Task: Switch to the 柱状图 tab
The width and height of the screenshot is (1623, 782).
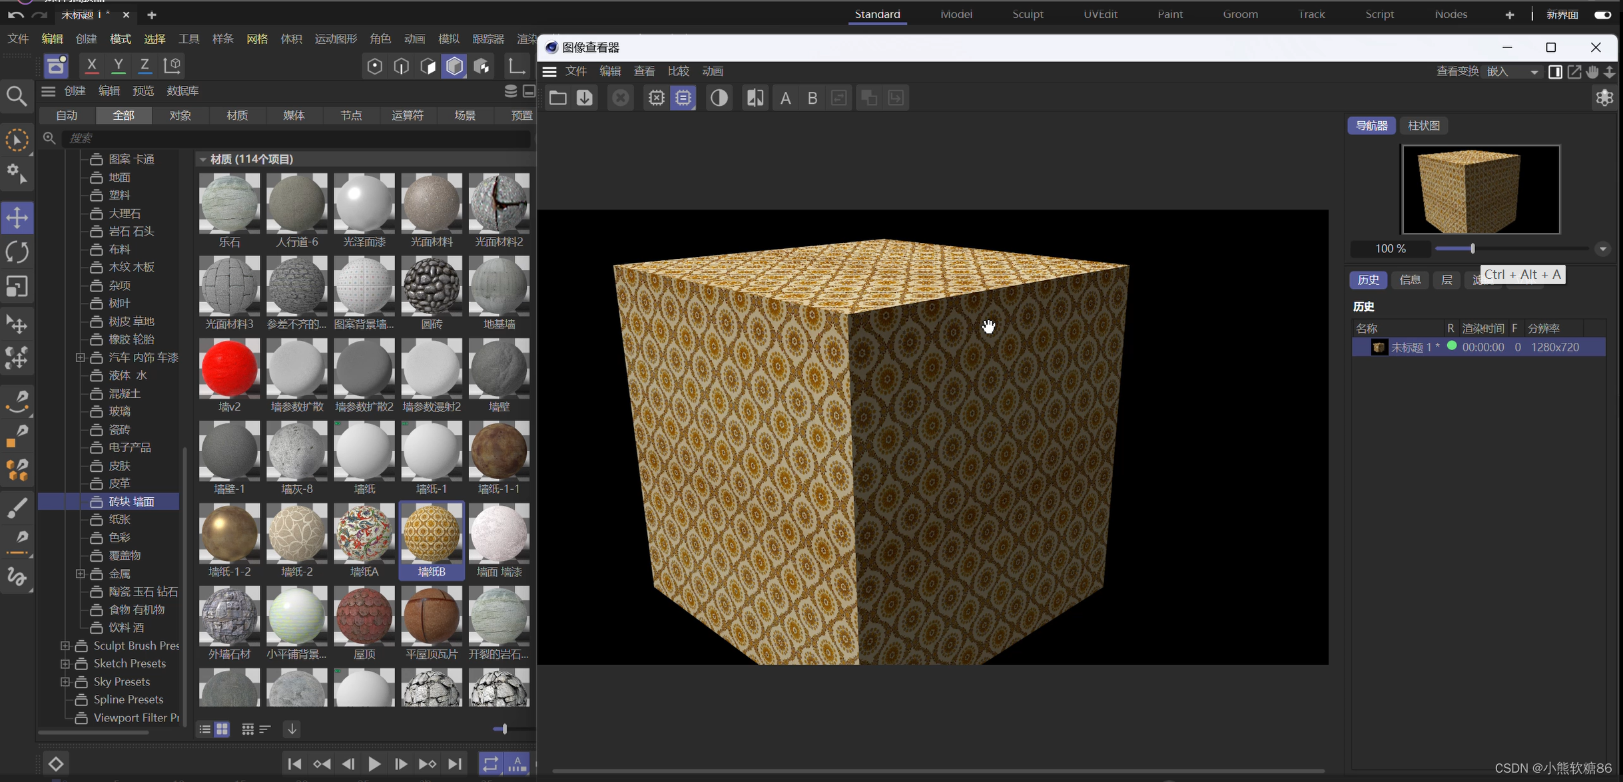Action: pos(1423,125)
